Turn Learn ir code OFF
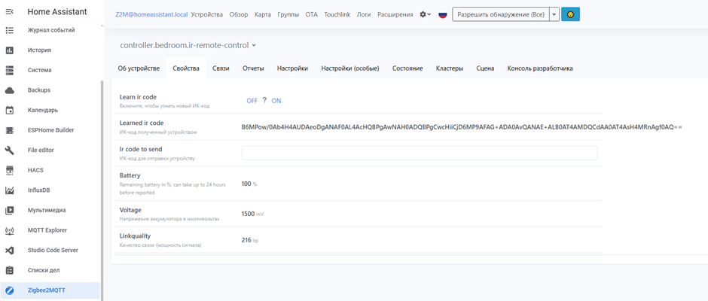 tap(252, 101)
